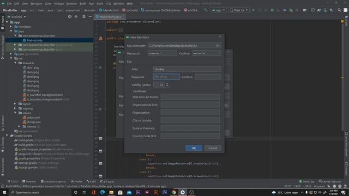This screenshot has width=349, height=196.
Task: Open the Navigate menu
Action: [36, 4]
